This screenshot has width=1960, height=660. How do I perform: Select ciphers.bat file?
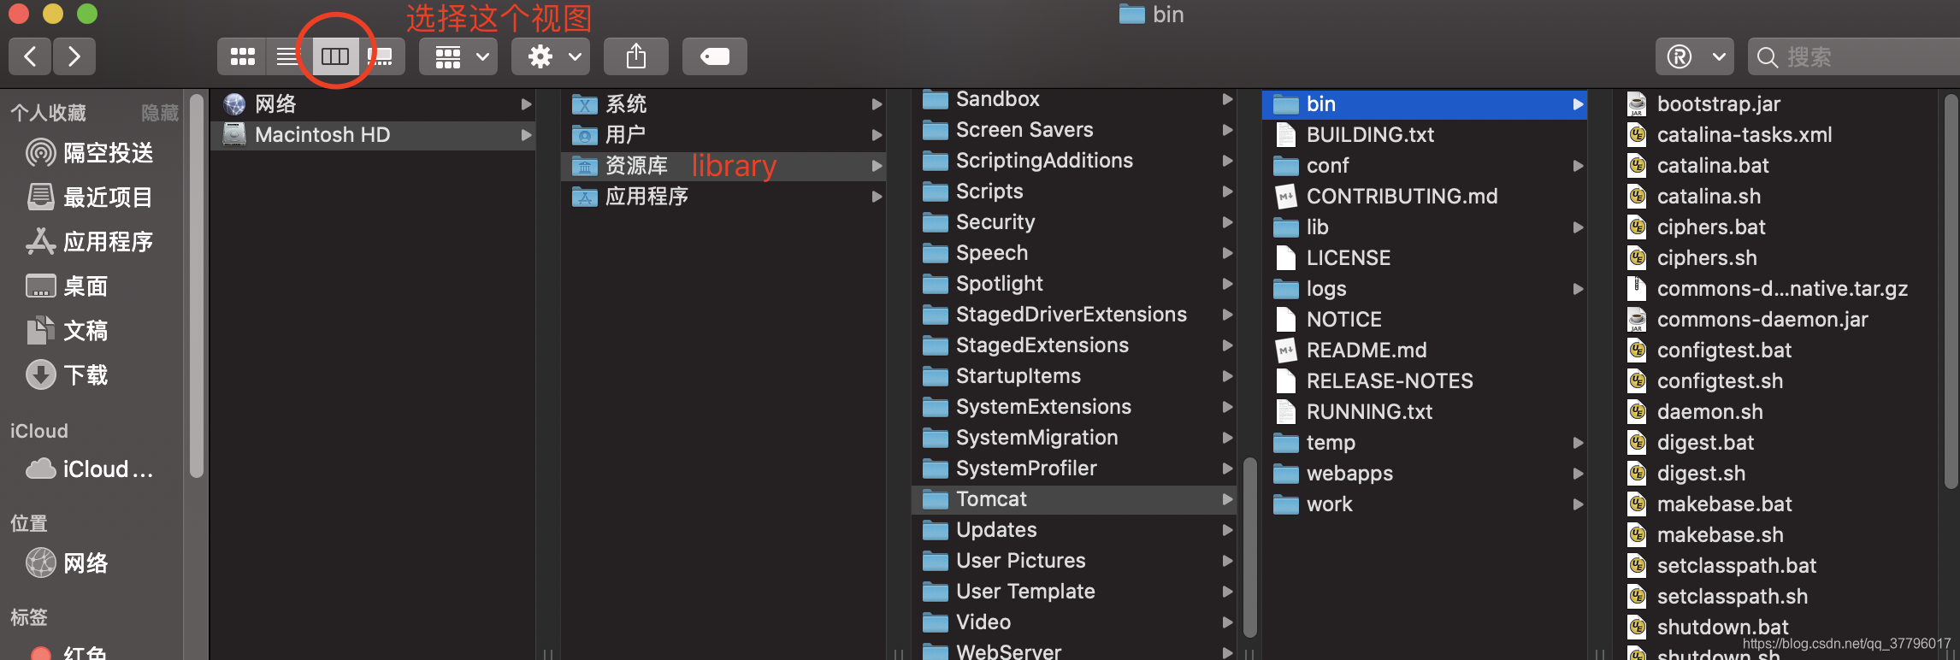pyautogui.click(x=1775, y=227)
